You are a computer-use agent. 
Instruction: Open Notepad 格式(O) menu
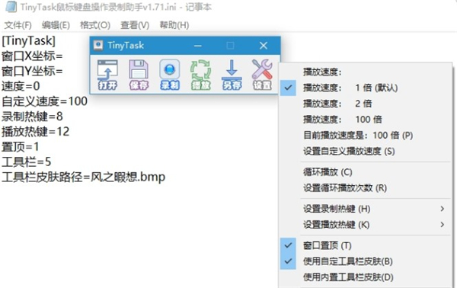click(x=95, y=25)
